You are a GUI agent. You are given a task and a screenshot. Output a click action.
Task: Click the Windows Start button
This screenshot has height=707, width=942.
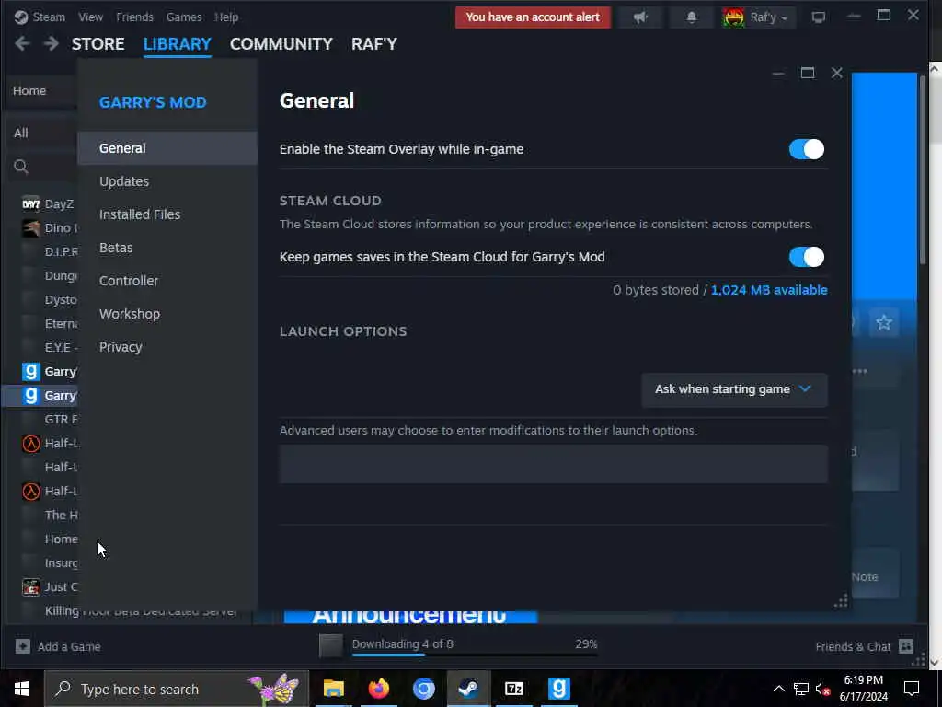pyautogui.click(x=22, y=689)
